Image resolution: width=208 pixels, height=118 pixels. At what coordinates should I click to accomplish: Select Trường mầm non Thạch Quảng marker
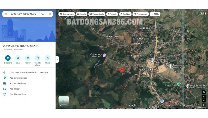(x=170, y=66)
